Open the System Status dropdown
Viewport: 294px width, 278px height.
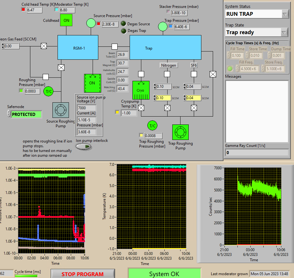(x=285, y=14)
